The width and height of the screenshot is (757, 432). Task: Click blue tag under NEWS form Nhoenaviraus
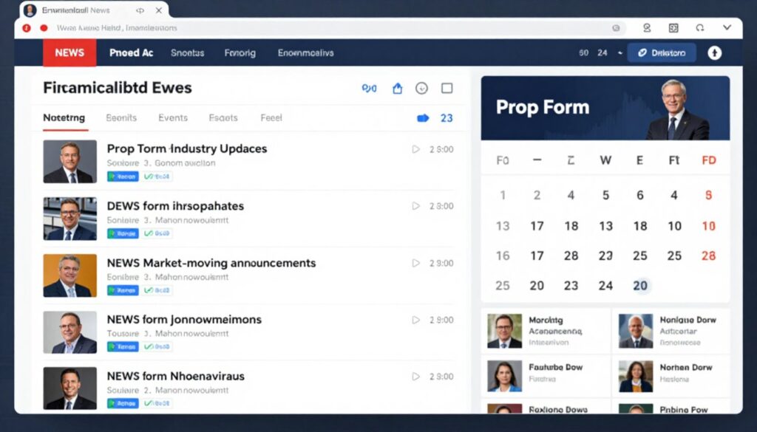tap(123, 403)
